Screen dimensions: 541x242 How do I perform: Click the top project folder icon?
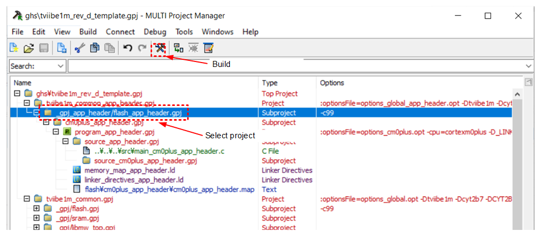click(29, 93)
